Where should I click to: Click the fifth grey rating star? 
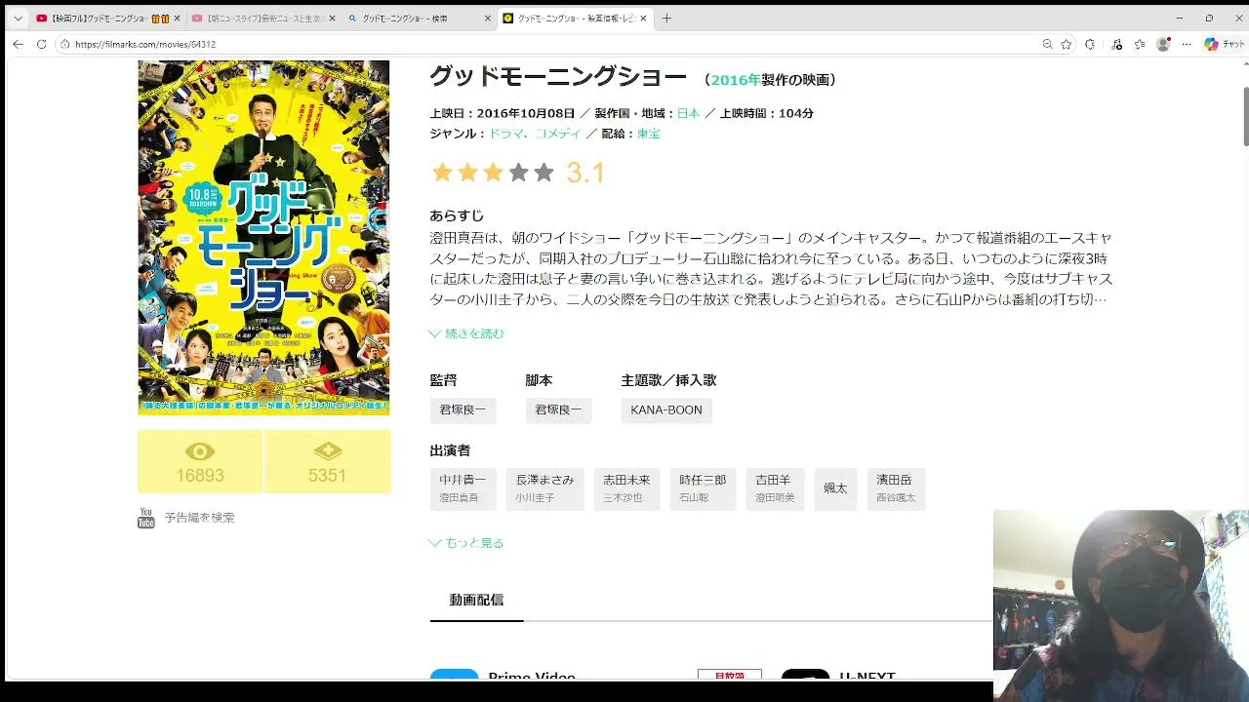[544, 173]
